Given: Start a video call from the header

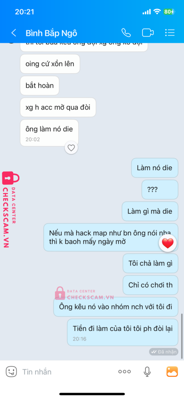Looking at the screenshot, I should pyautogui.click(x=148, y=33).
